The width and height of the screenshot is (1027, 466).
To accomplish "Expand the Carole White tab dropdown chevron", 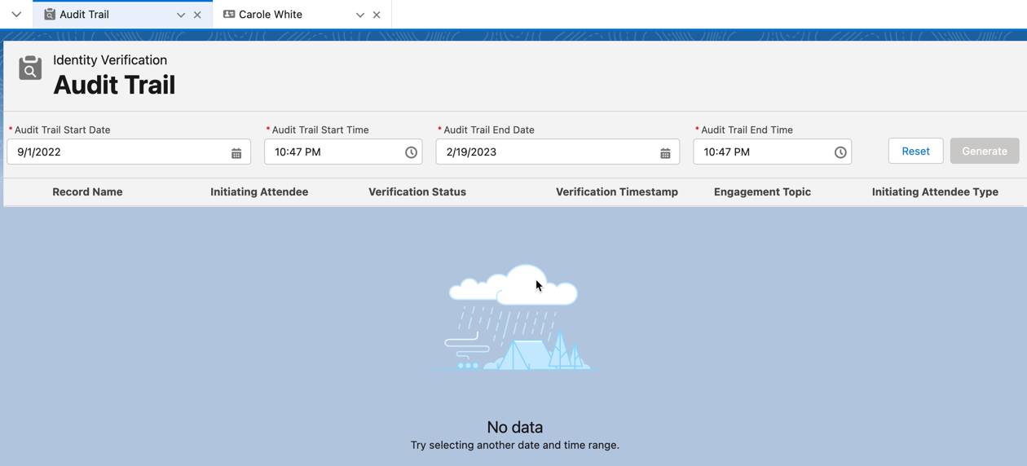I will [360, 15].
